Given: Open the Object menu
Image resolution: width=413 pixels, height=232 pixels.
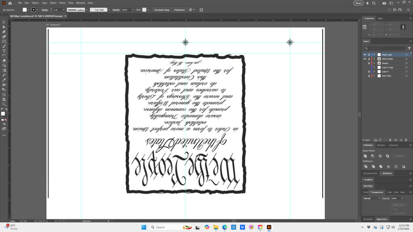Looking at the screenshot, I should point(35,3).
